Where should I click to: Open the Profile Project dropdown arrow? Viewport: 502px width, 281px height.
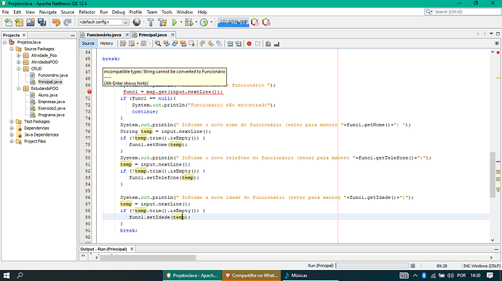point(211,23)
